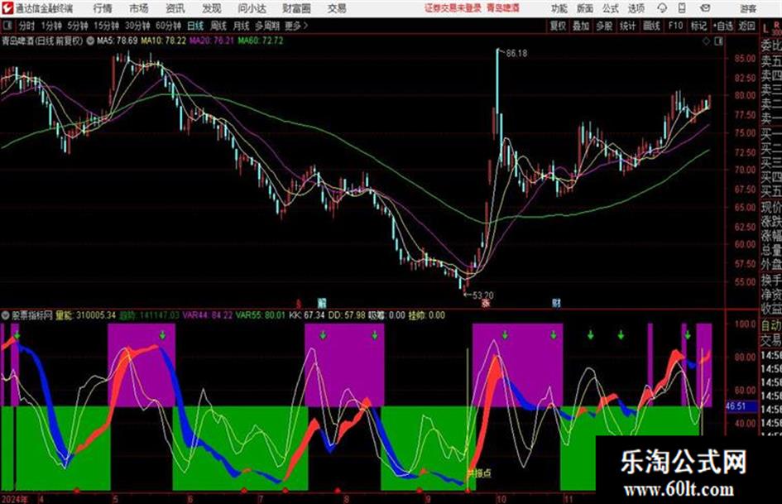The width and height of the screenshot is (782, 504).
Task: Click the 53.20 low price label
Action: point(482,295)
